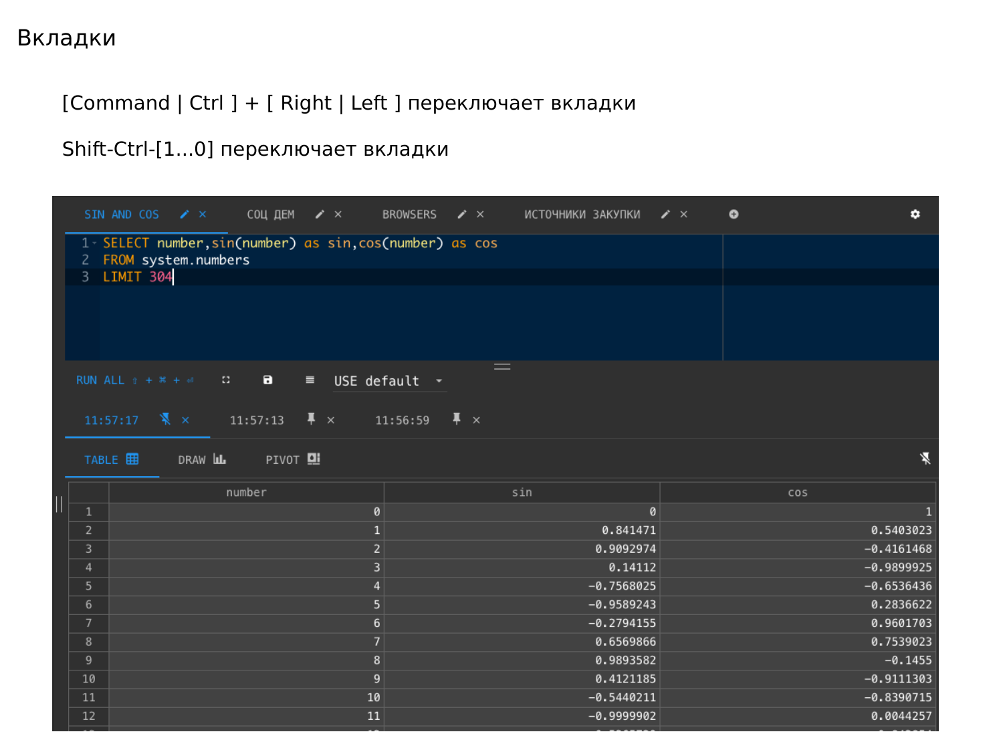Screen dimensions: 1003x752
Task: Click the RUN ALL button
Action: (100, 380)
